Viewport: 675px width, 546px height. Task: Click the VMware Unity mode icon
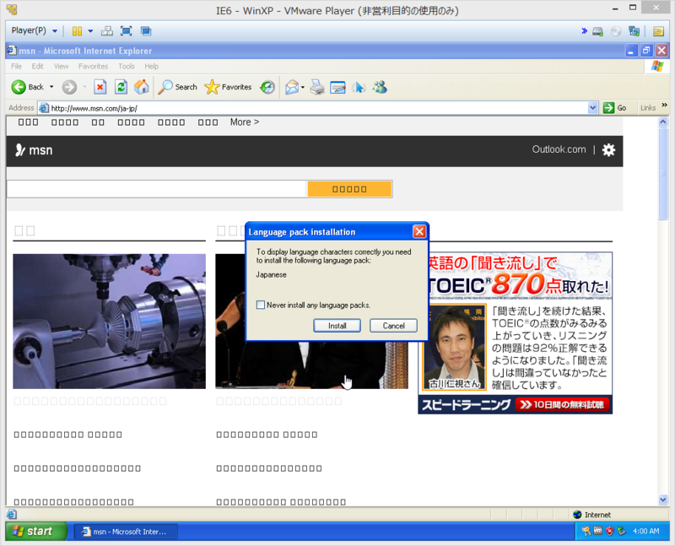point(146,31)
